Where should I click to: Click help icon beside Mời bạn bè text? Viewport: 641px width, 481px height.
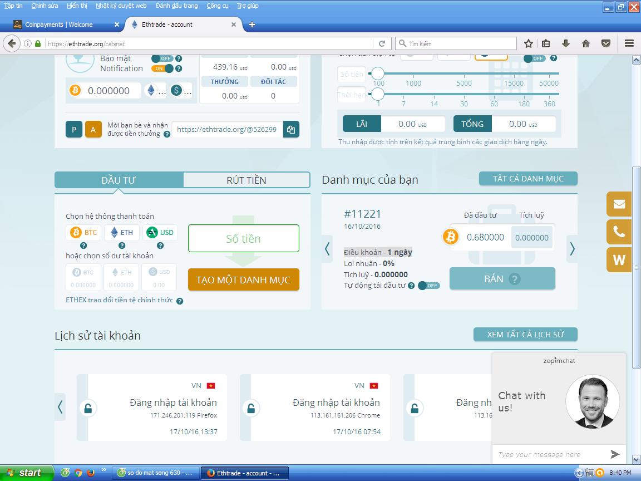coord(167,134)
